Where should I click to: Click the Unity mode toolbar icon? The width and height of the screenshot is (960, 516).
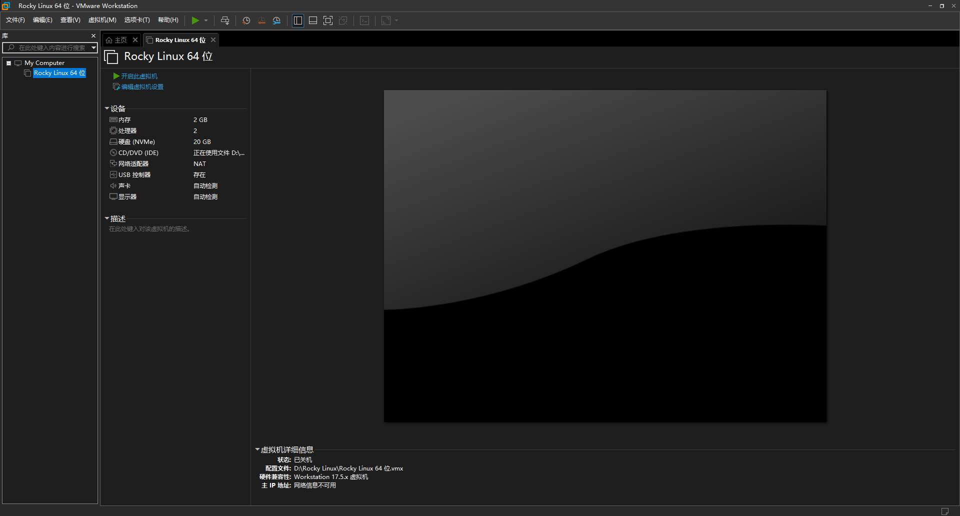click(x=343, y=20)
